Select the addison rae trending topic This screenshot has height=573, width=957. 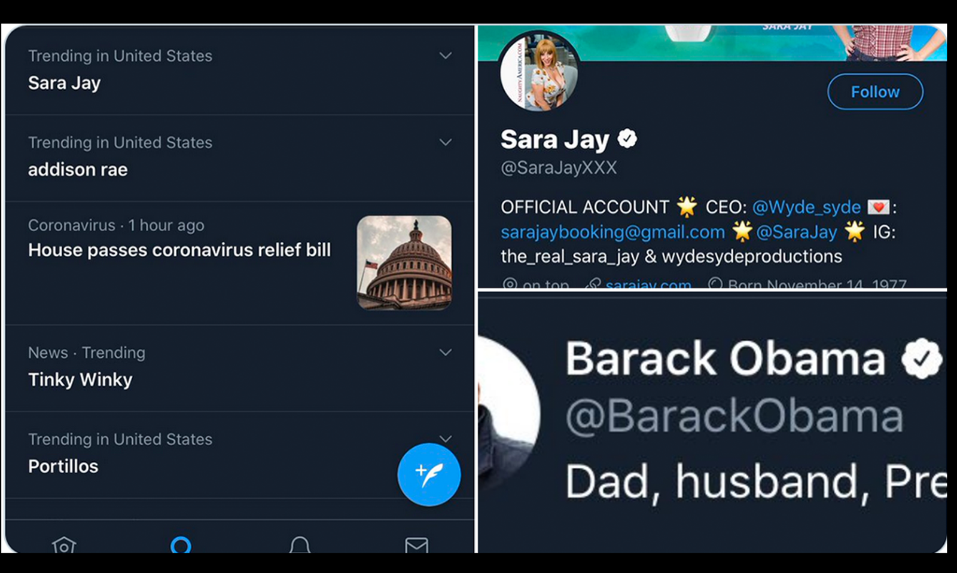click(x=78, y=170)
